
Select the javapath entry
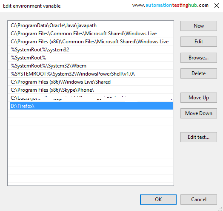(x=91, y=25)
